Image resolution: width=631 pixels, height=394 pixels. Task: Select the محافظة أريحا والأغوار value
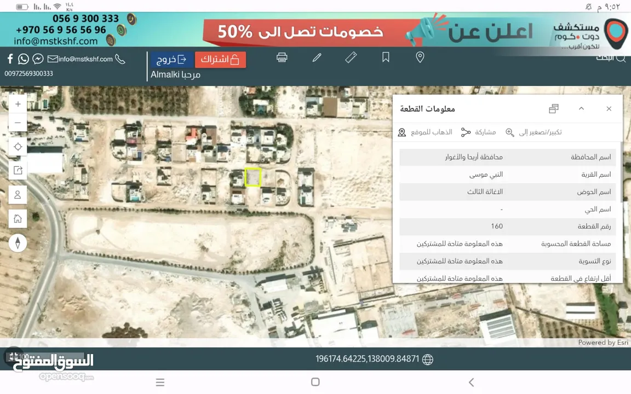point(474,157)
